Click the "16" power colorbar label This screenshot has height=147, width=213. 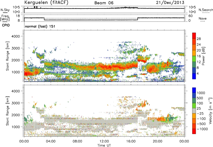199,56
